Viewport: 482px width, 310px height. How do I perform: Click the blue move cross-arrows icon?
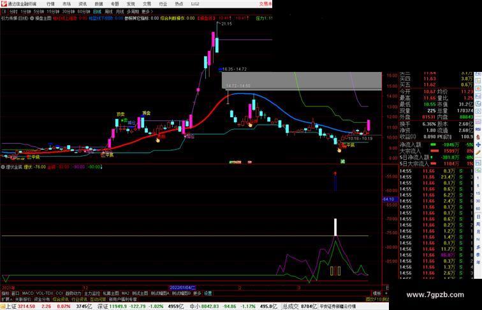click(x=478, y=144)
